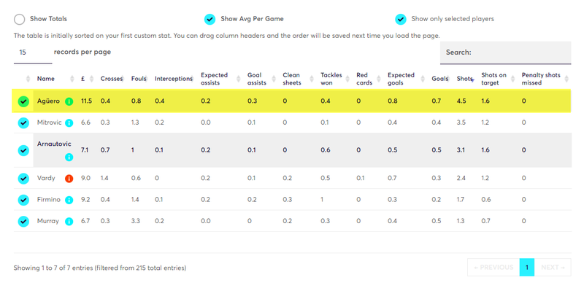
Task: Go to the Previous page
Action: point(493,267)
